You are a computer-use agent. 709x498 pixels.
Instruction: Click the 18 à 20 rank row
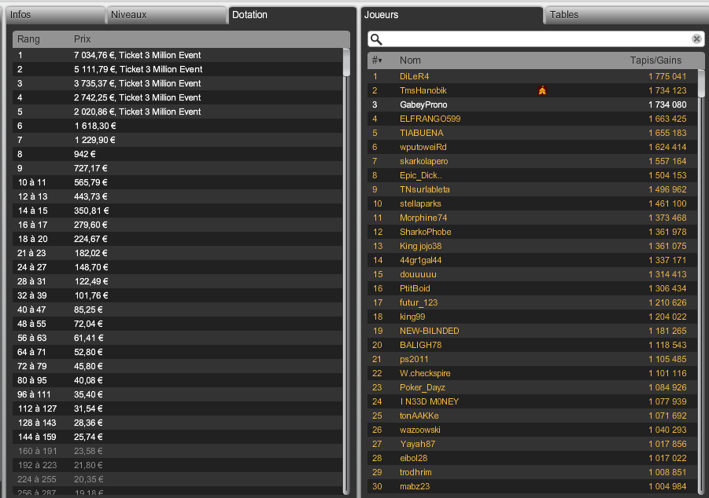(178, 240)
